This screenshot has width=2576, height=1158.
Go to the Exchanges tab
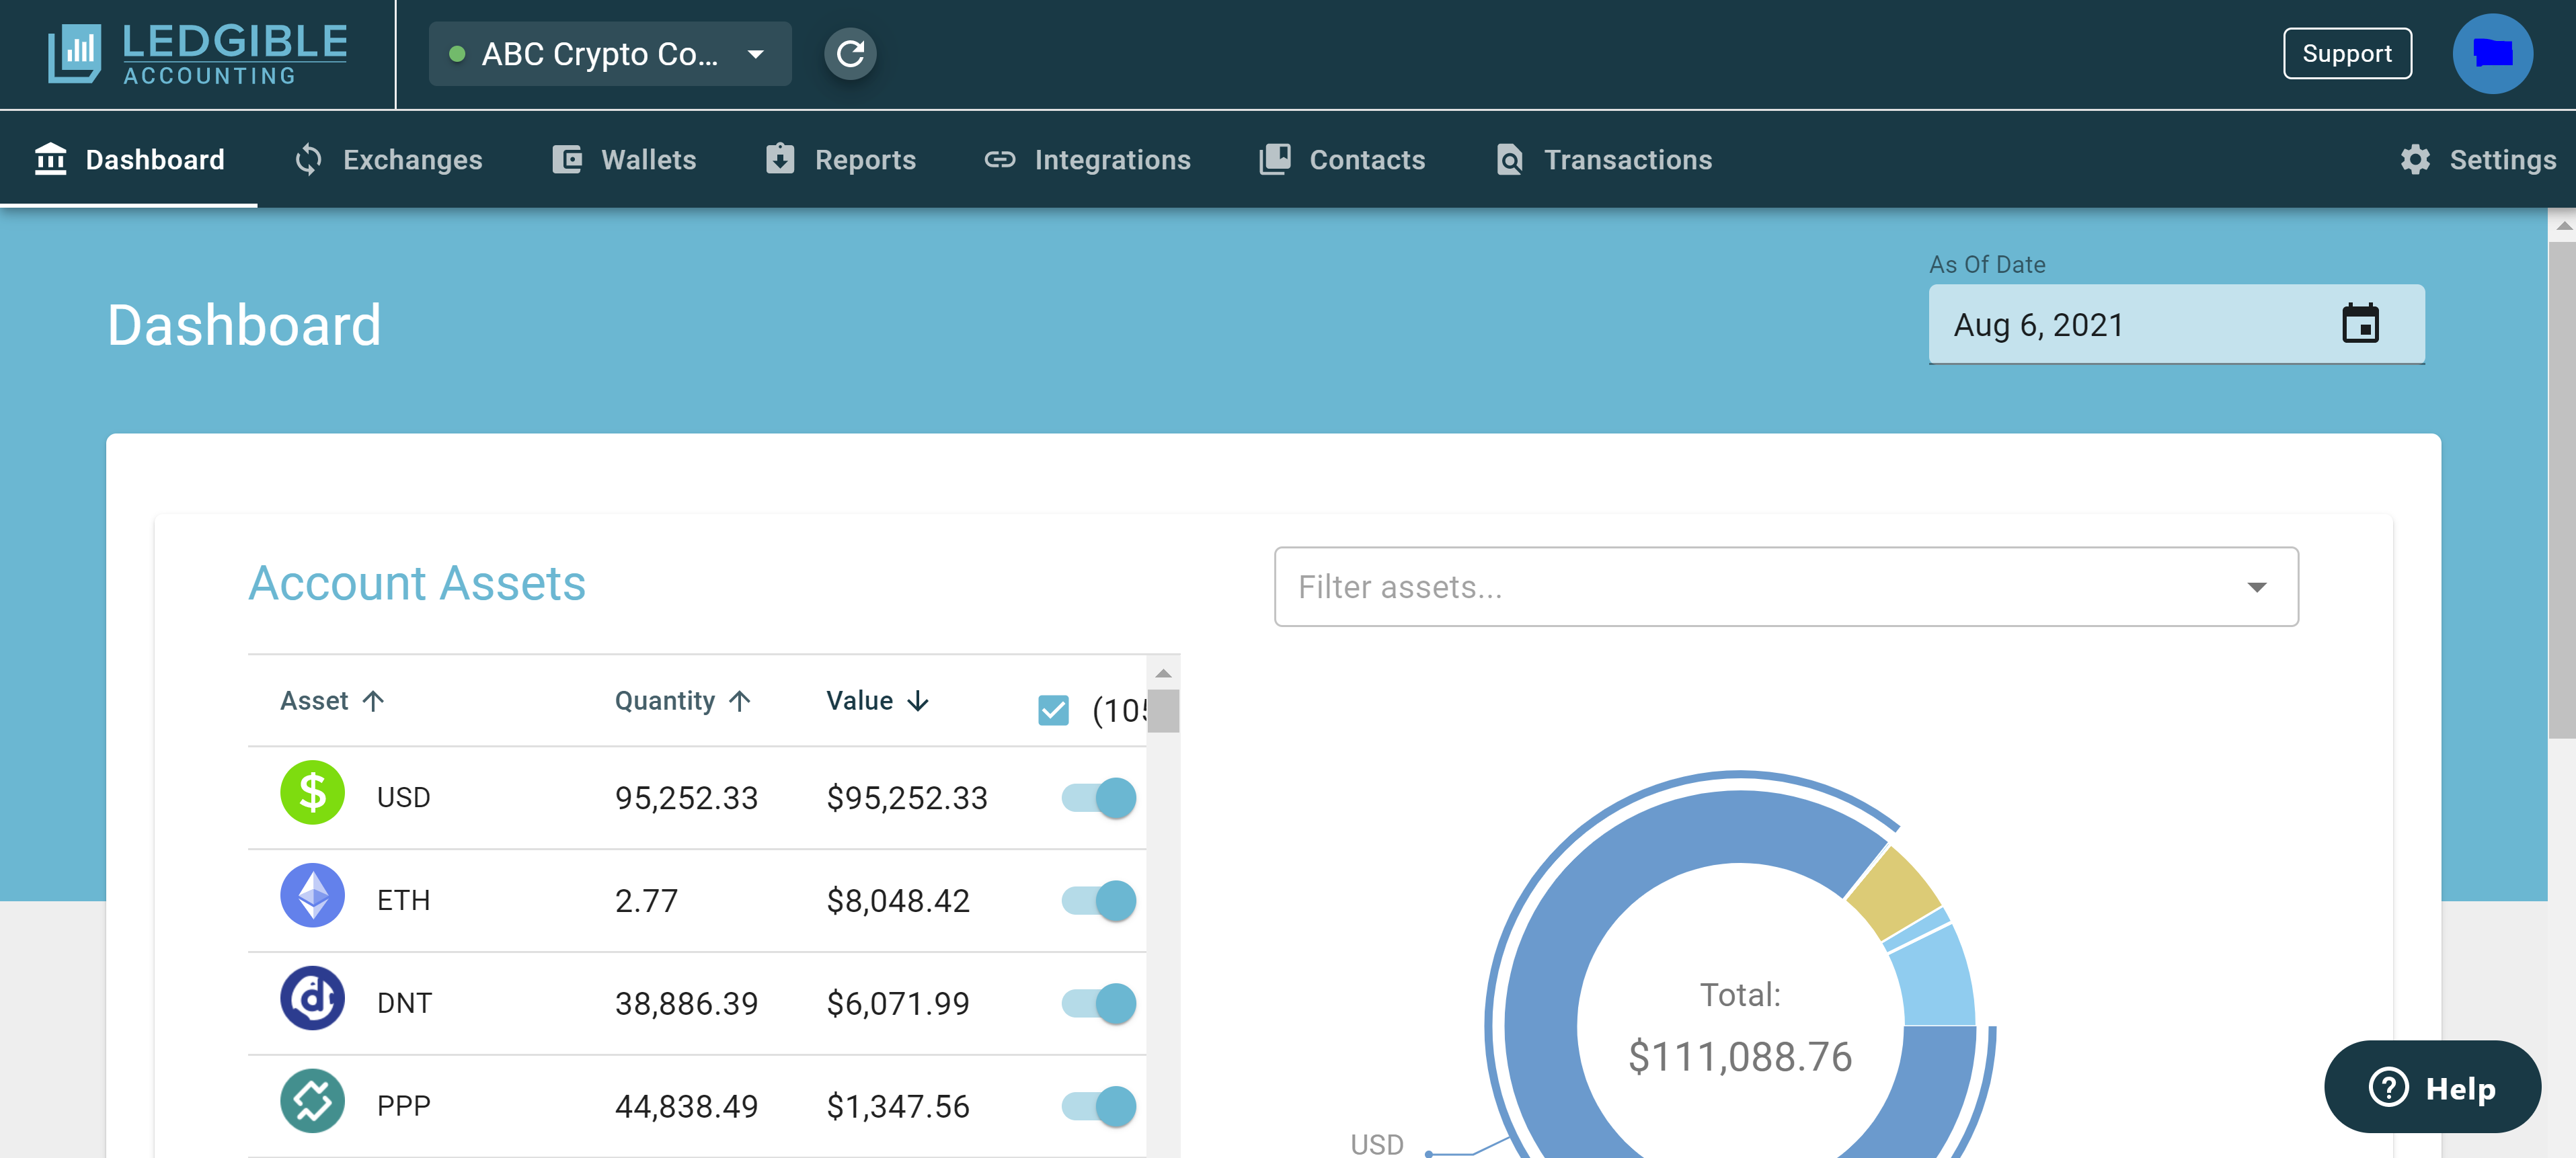(x=389, y=160)
